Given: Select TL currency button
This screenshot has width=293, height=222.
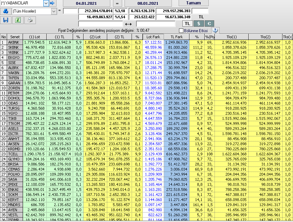Looking at the screenshot, I should click(187, 24).
